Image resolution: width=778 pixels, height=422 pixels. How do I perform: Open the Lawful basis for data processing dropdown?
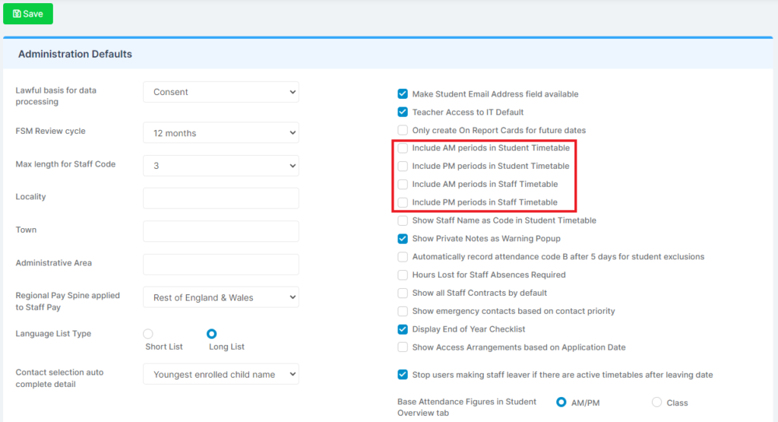coord(221,92)
